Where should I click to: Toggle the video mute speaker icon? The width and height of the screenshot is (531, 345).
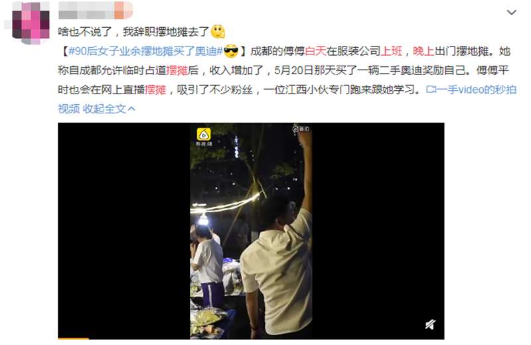click(x=430, y=324)
